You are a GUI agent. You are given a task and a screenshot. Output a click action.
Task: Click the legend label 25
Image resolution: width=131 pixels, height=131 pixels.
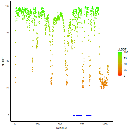click(x=125, y=70)
